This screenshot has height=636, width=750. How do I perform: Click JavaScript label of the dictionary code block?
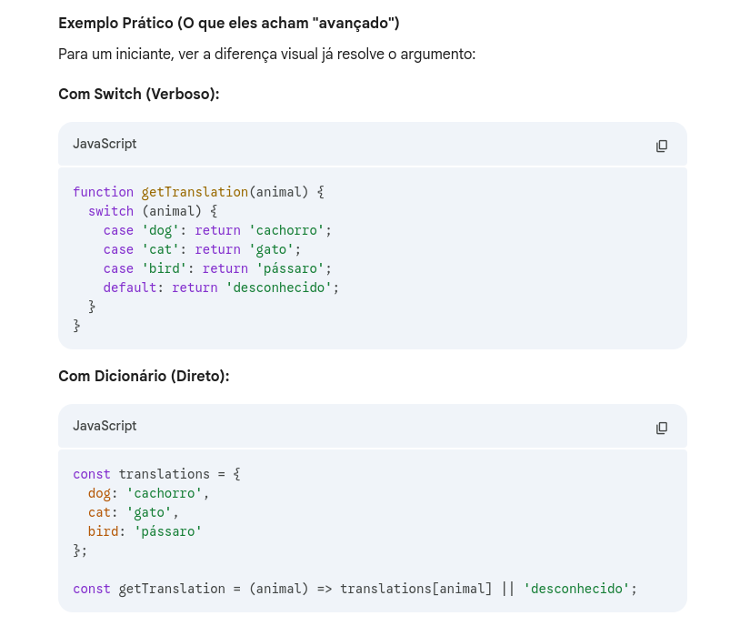105,426
